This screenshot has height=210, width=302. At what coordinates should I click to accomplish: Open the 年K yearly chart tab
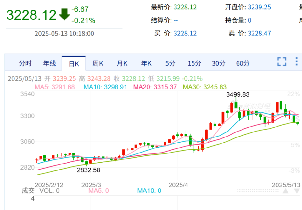[146, 63]
